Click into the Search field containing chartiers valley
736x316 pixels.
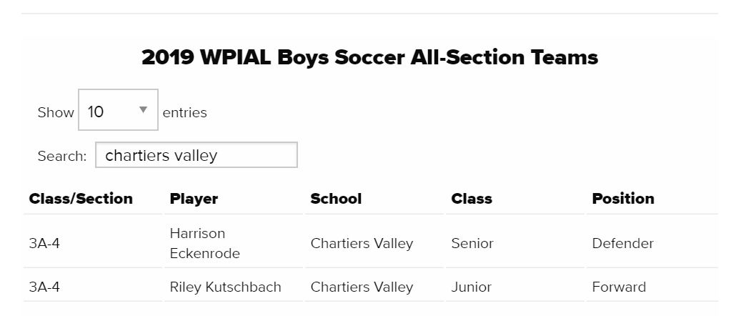pos(197,155)
